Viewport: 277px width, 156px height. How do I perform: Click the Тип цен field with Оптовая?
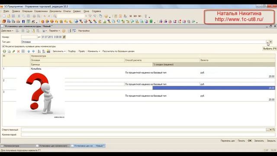[143, 42]
